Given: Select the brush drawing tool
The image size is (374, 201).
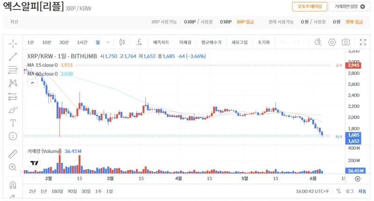Looking at the screenshot, I should click(13, 110).
